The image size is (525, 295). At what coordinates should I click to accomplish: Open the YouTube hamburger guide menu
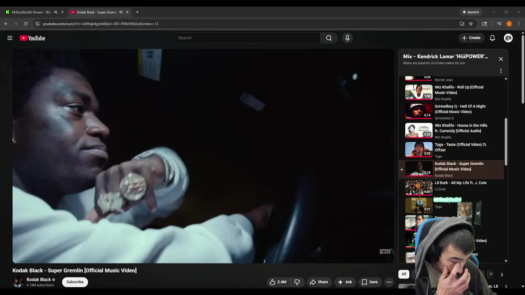coord(10,38)
